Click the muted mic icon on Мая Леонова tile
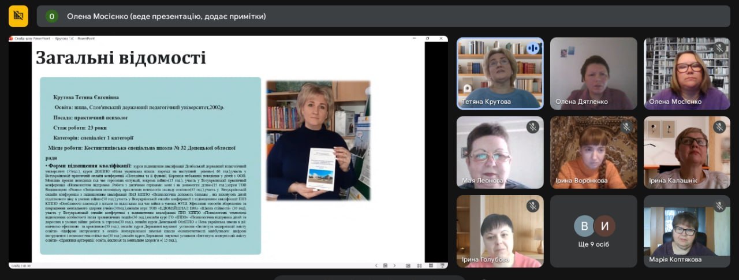 532,127
